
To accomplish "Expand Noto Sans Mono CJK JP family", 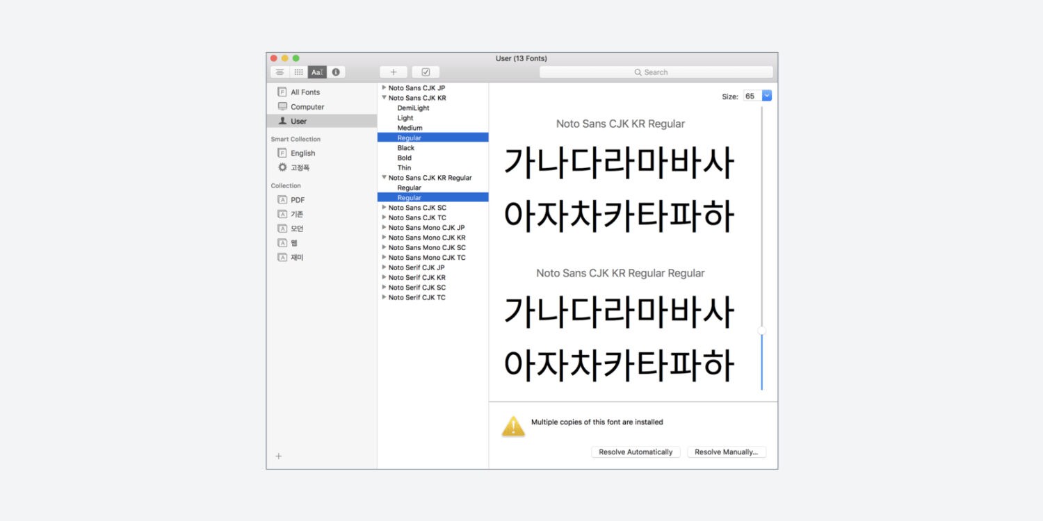I will [384, 227].
